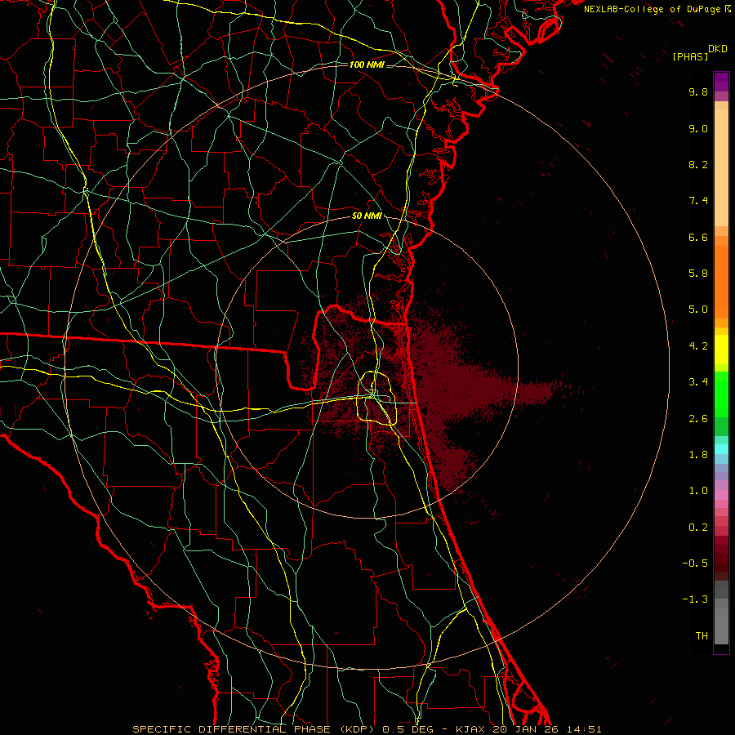Click the cyan band in the color bar
The image size is (735, 735).
point(721,448)
